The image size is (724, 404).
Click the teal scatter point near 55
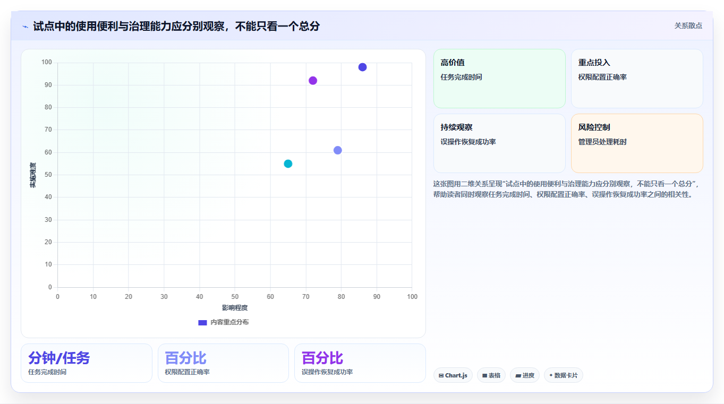point(288,164)
